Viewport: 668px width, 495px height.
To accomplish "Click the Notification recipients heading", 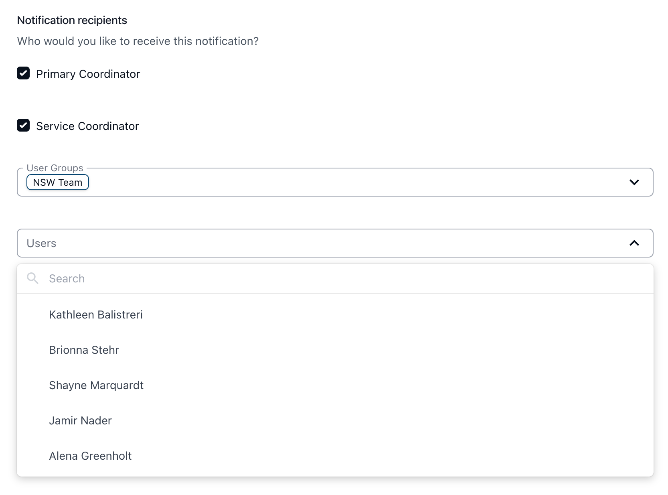I will pyautogui.click(x=72, y=20).
